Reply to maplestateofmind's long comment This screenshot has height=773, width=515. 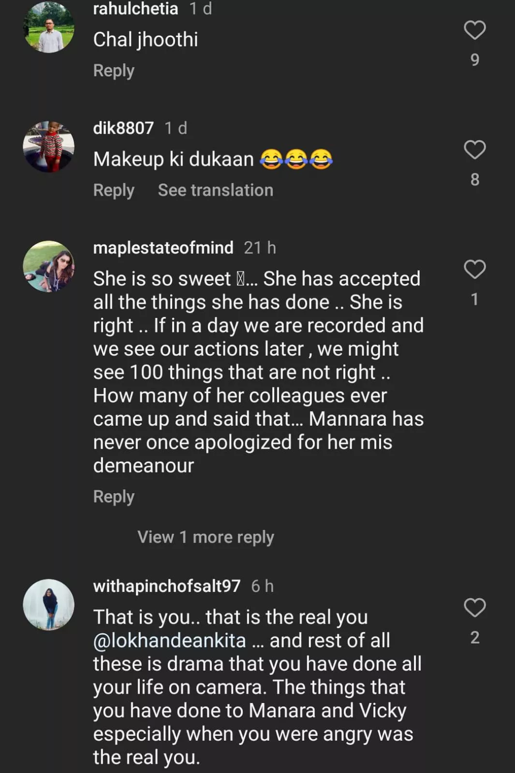tap(114, 497)
